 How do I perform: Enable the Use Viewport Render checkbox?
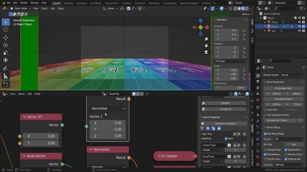tap(265, 115)
